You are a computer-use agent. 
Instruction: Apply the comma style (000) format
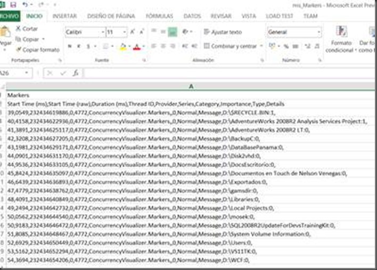(x=295, y=46)
